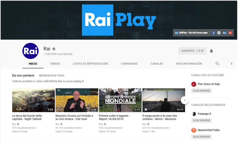This screenshot has width=238, height=143.
Task: Click the Rai channel avatar
Action: (x=30, y=51)
